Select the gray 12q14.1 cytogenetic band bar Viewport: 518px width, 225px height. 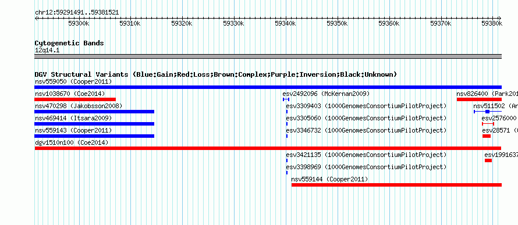coord(268,56)
